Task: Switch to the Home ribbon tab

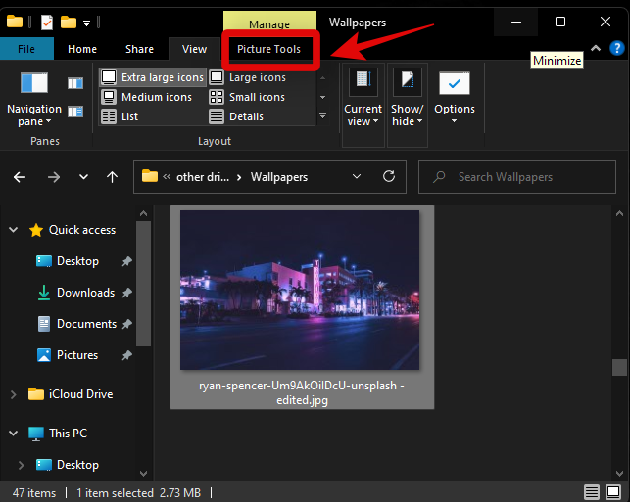Action: point(82,49)
